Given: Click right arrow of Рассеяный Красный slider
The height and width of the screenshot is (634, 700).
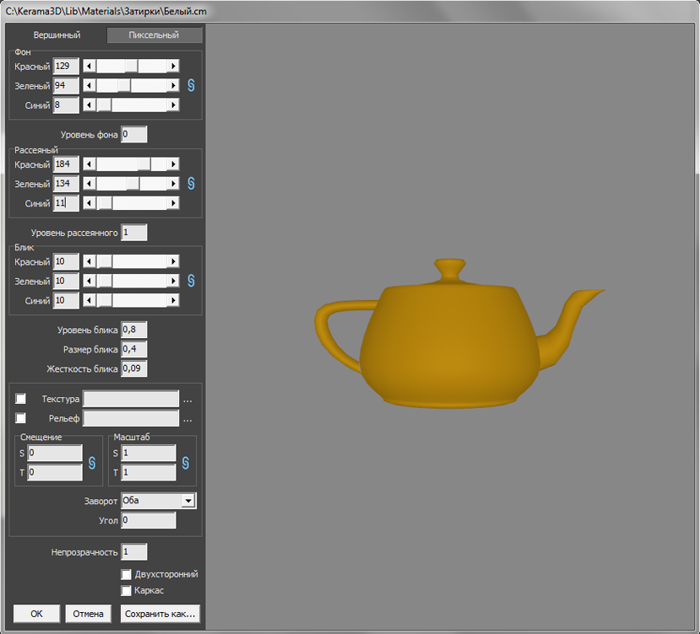Looking at the screenshot, I should tap(173, 164).
